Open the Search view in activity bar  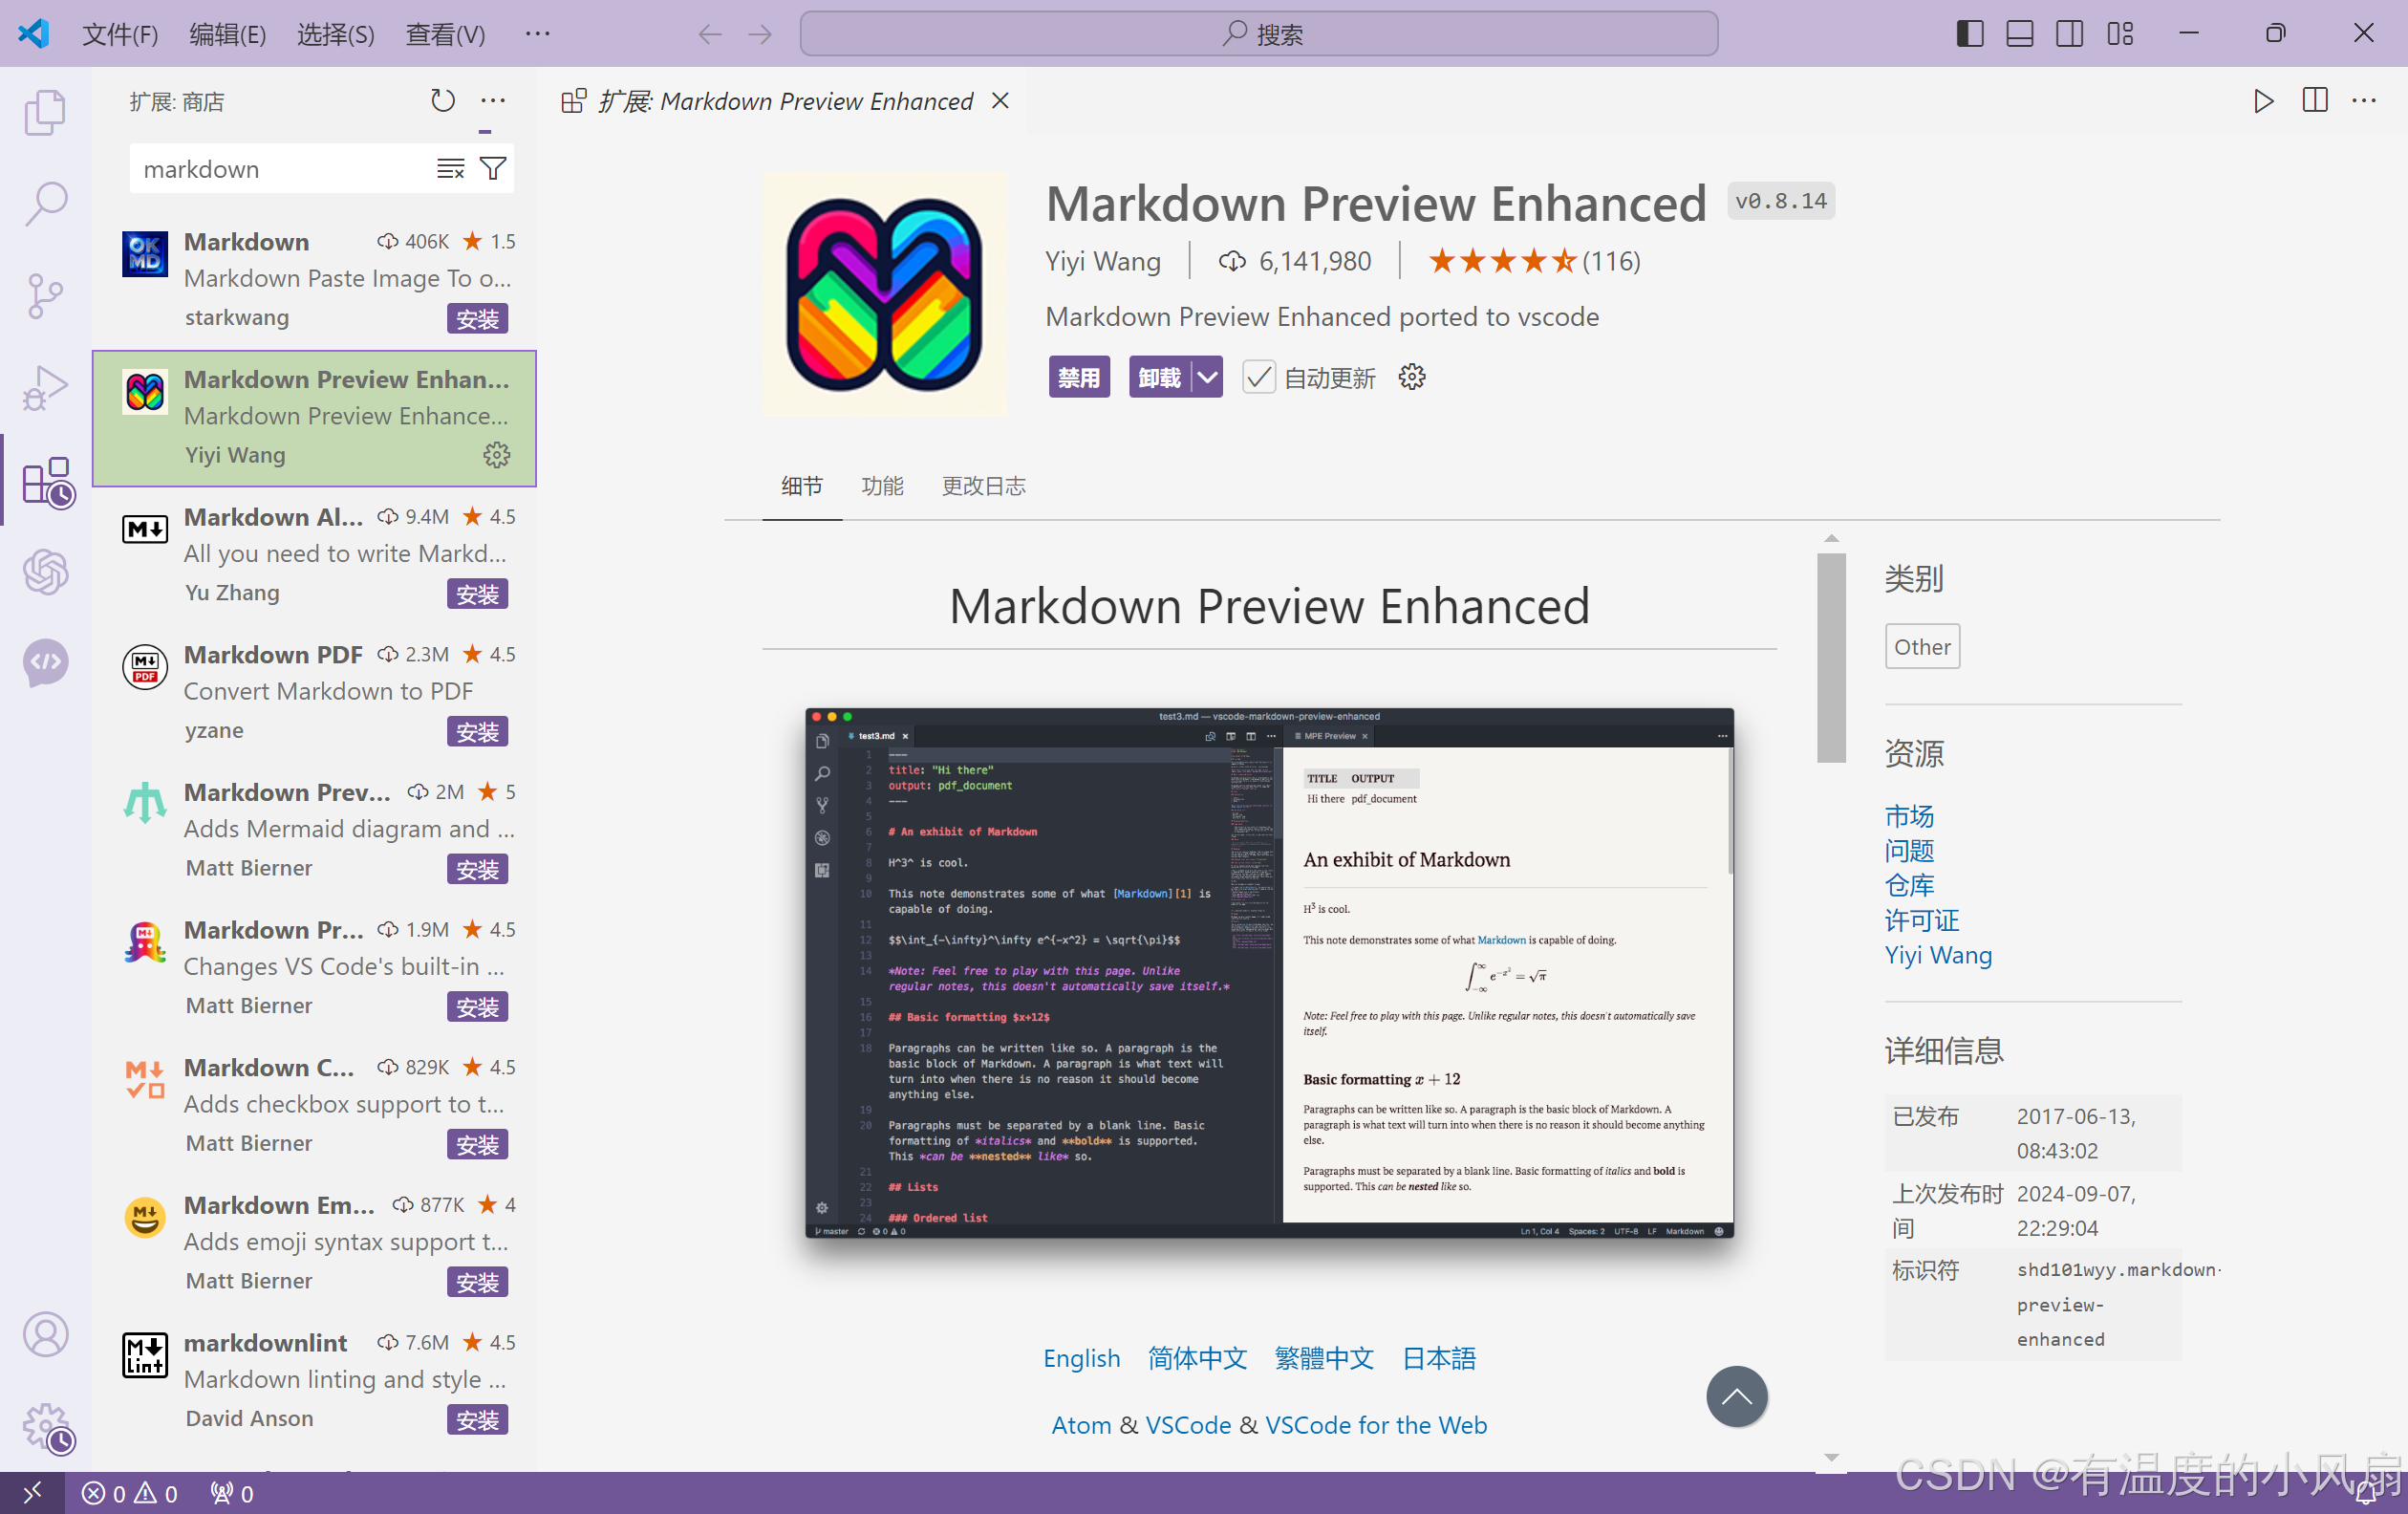(x=45, y=204)
